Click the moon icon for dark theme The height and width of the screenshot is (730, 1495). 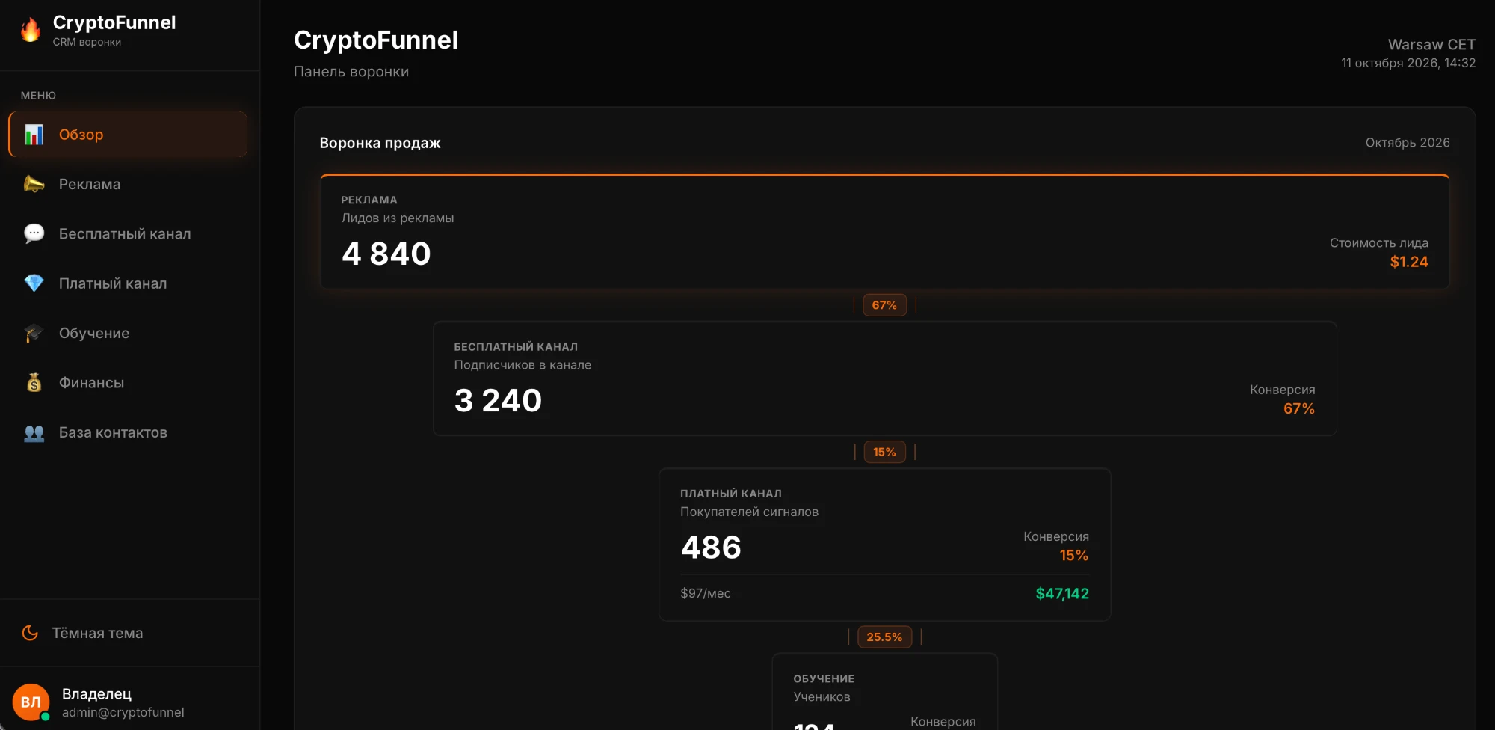[x=30, y=633]
